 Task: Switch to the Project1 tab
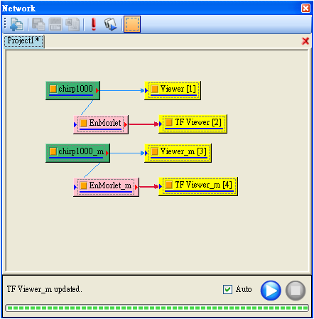coord(23,41)
